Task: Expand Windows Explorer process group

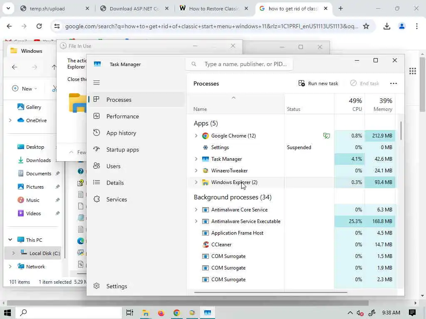Action: (196, 182)
